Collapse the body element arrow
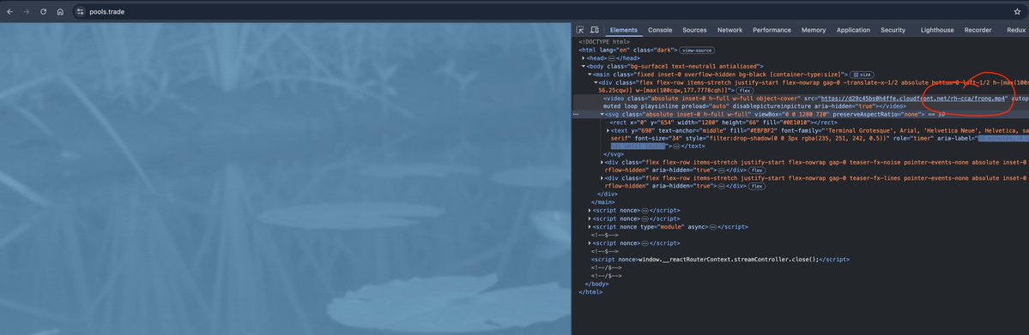Viewport: 1029px width, 335px height. pos(584,66)
